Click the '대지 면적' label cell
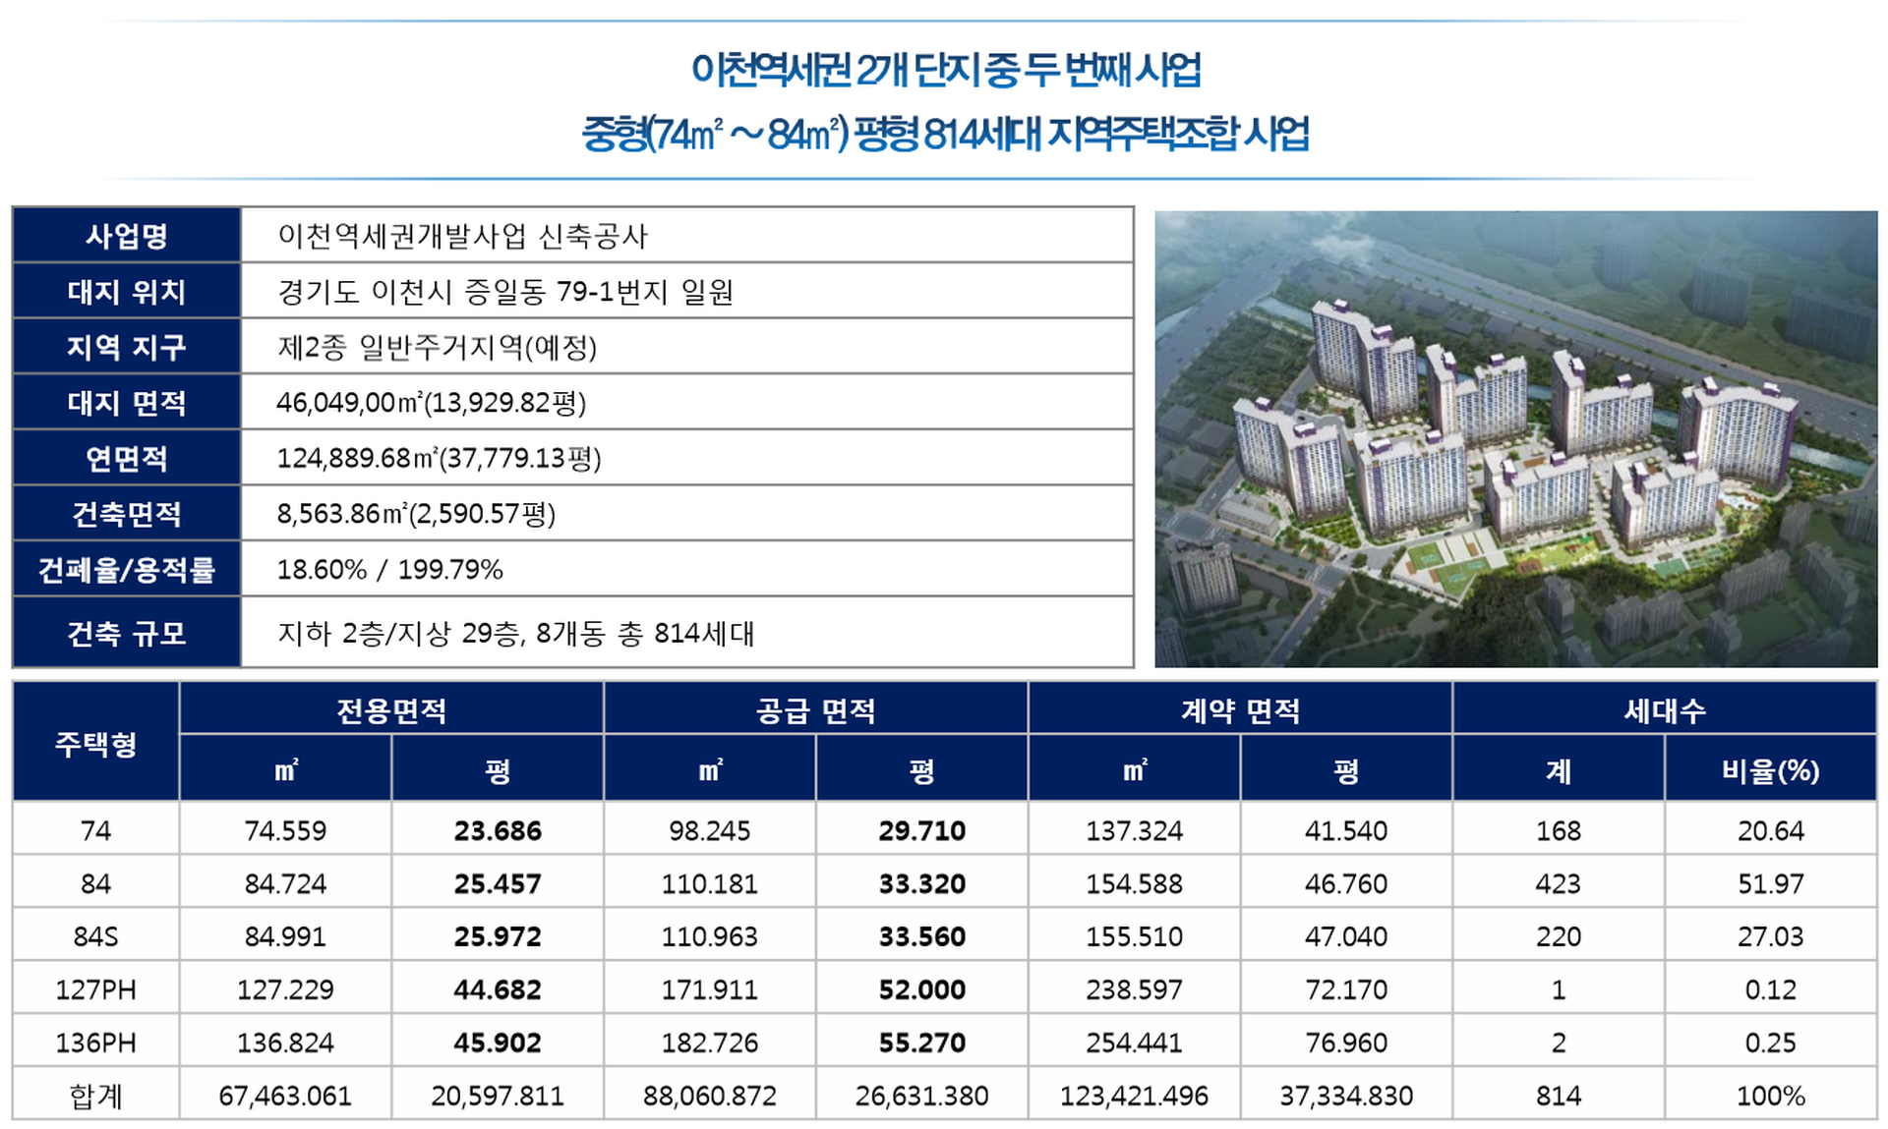Image resolution: width=1888 pixels, height=1129 pixels. pyautogui.click(x=127, y=403)
